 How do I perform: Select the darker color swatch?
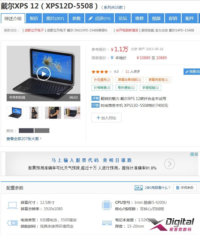pos(26,131)
